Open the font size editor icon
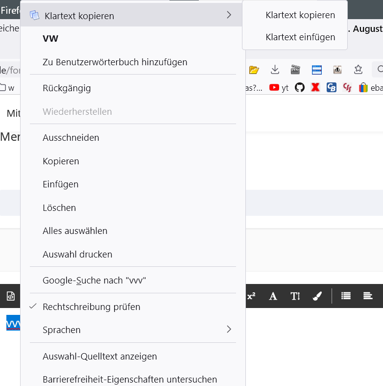This screenshot has width=383, height=386. pos(295,296)
